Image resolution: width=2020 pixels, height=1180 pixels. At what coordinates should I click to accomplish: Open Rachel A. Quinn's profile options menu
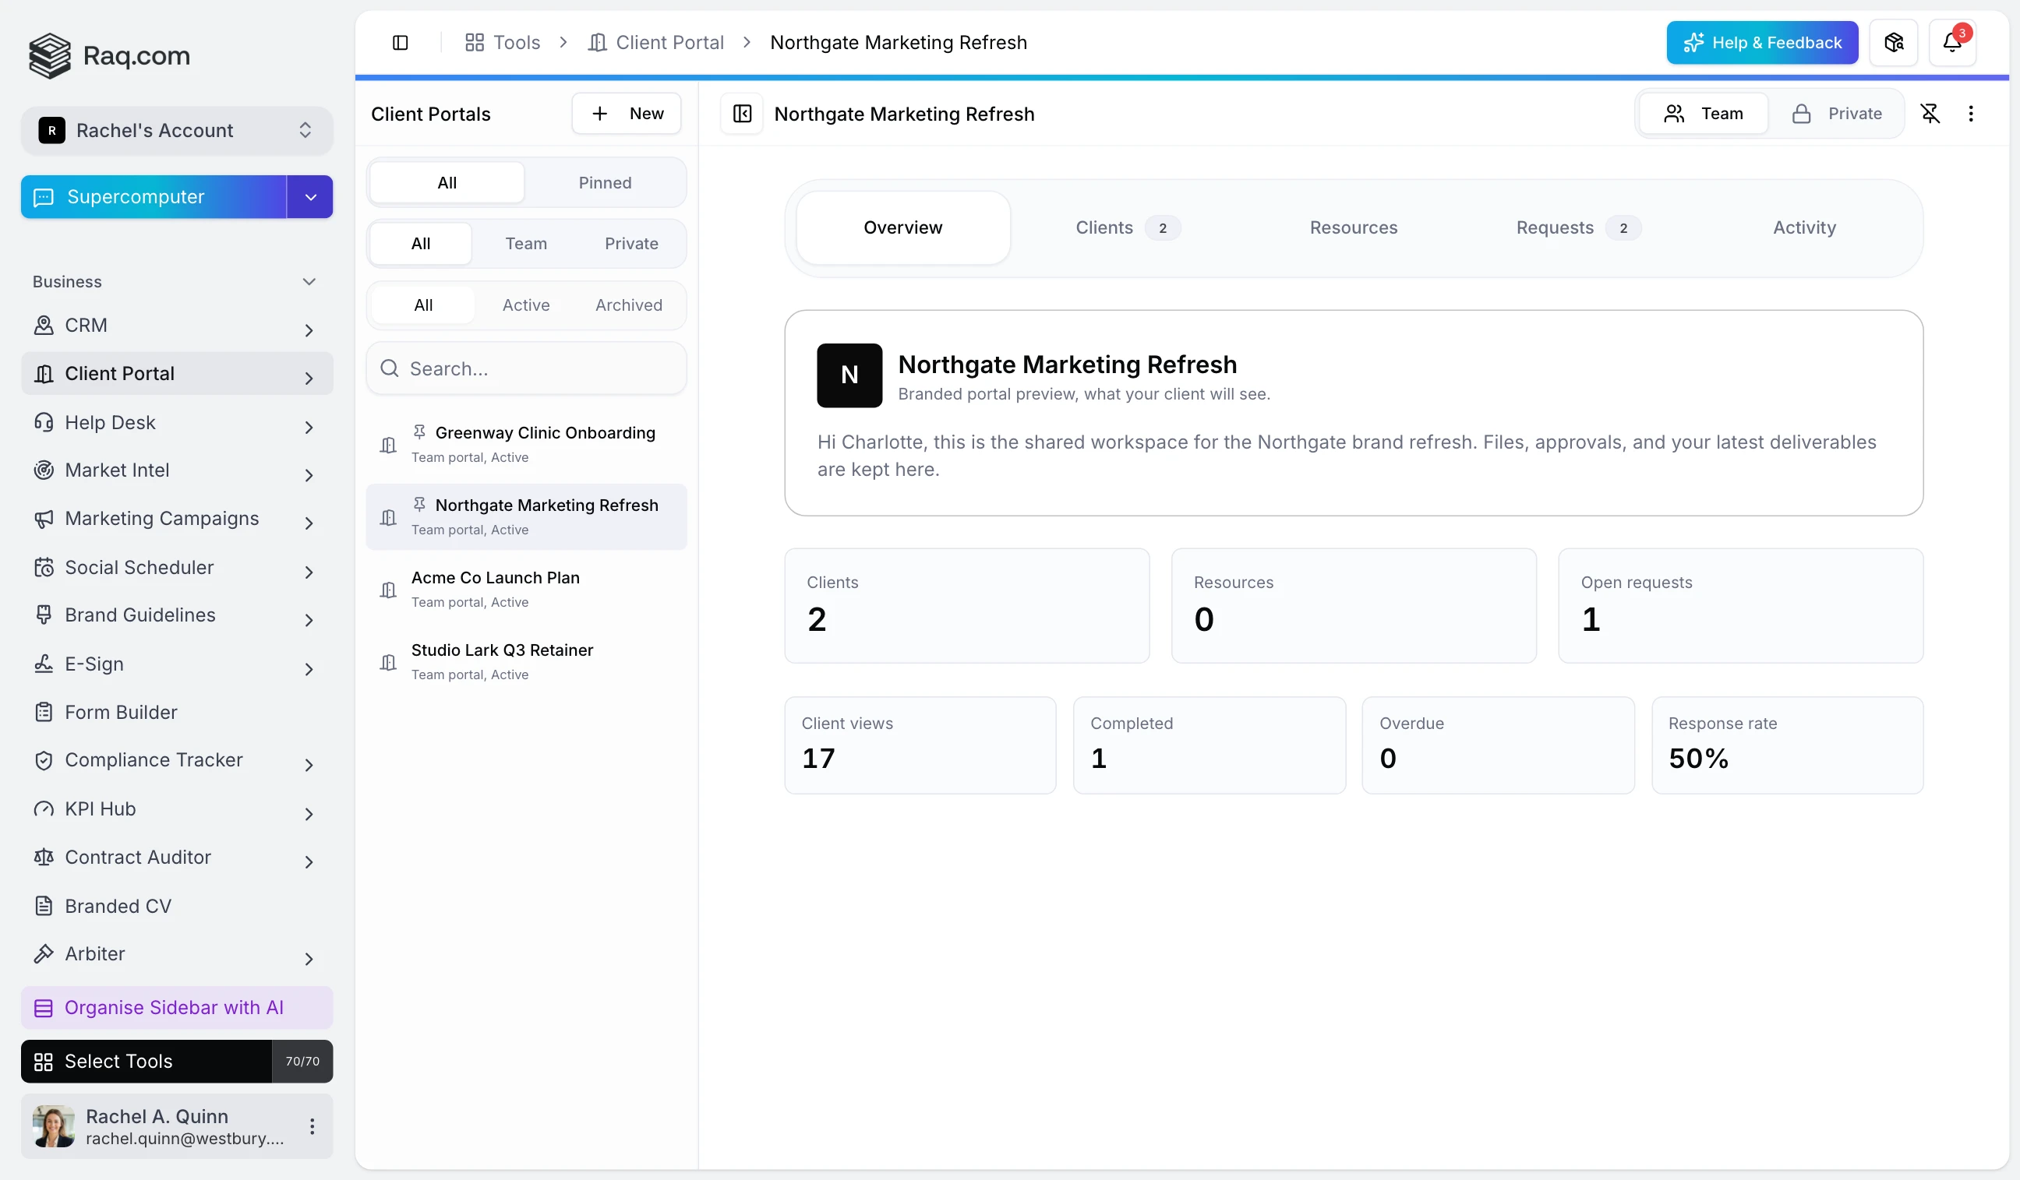pos(312,1126)
